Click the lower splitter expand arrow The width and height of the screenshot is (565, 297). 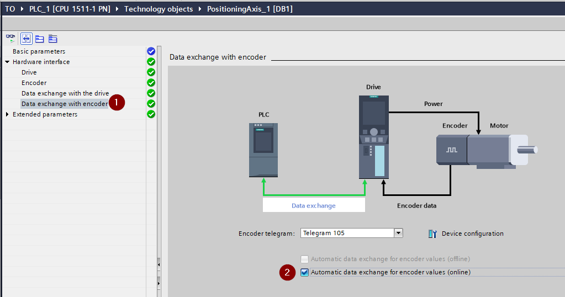point(159,283)
